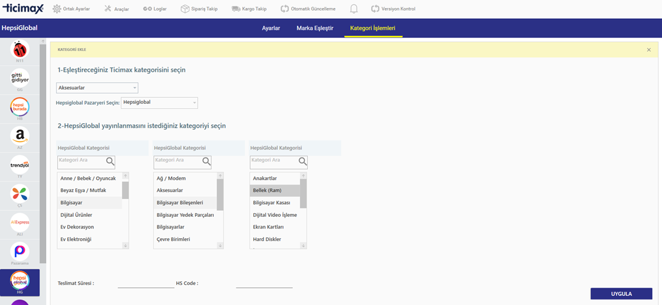The height and width of the screenshot is (305, 662).
Task: Select Bilgisayar Yedek Parçaları subcategory
Action: coord(185,215)
